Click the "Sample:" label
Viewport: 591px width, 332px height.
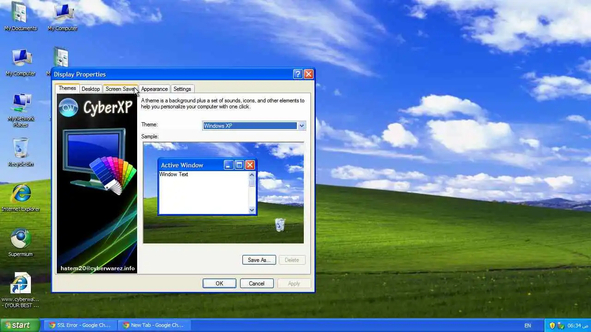(x=150, y=136)
